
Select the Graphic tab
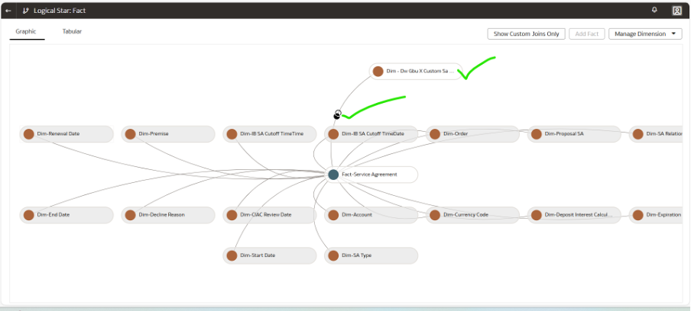coord(25,32)
